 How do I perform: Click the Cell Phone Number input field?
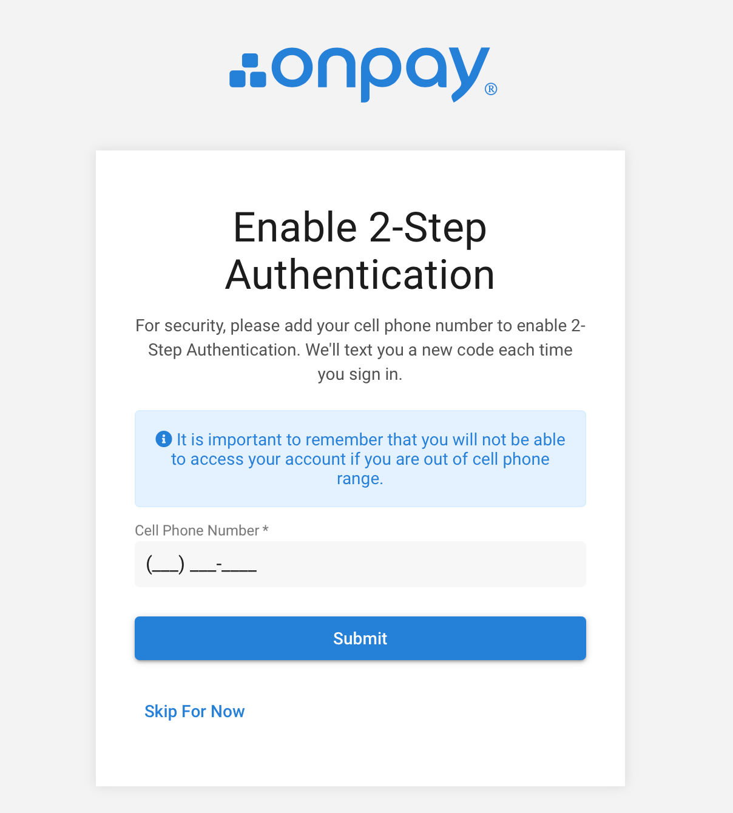click(360, 564)
